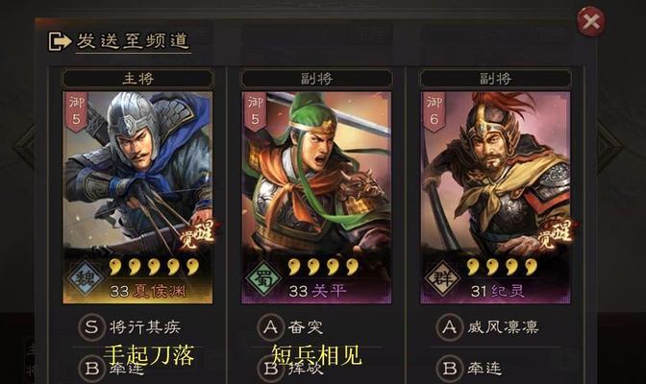Click the 御 6 cost tag on 纪灵
The image size is (646, 384).
[434, 111]
